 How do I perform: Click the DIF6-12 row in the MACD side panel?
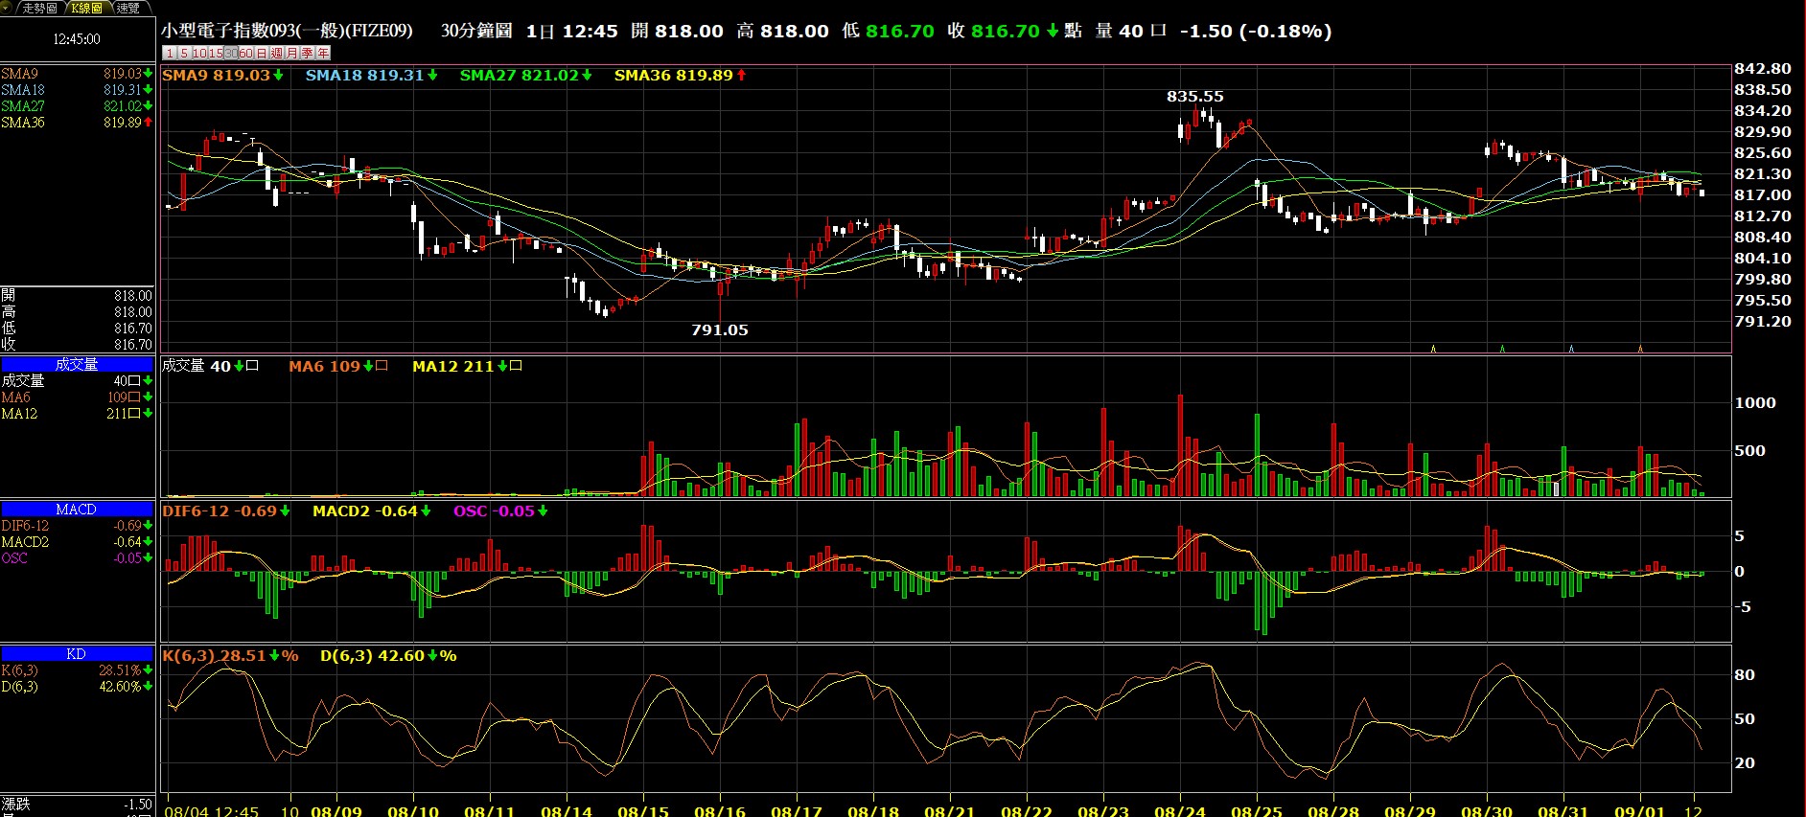[77, 526]
